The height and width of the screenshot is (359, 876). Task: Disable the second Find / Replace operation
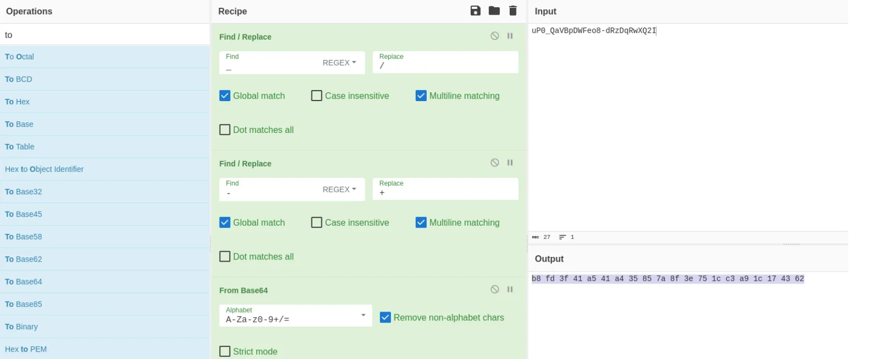coord(495,163)
